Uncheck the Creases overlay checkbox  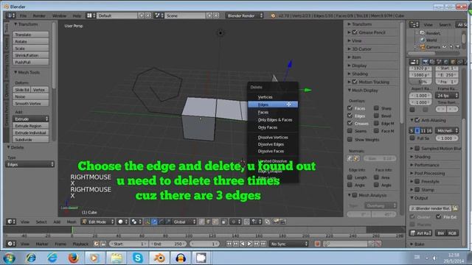[350, 123]
